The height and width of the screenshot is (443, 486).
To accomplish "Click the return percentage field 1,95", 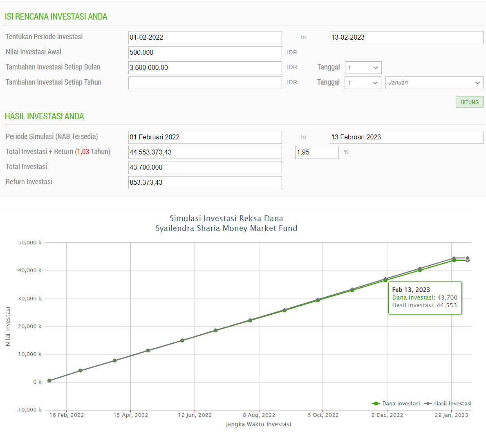I will click(x=317, y=152).
